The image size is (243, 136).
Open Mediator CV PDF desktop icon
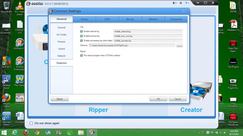[x=233, y=25]
